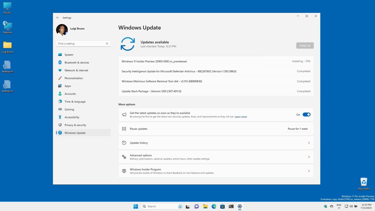Screen dimensions: 375x211
Task: Select Apps in the sidebar
Action: pyautogui.click(x=83, y=86)
